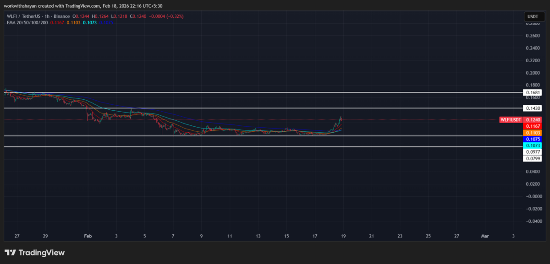550x264 pixels.
Task: Select the 0.1681 resistance level label
Action: 533,92
